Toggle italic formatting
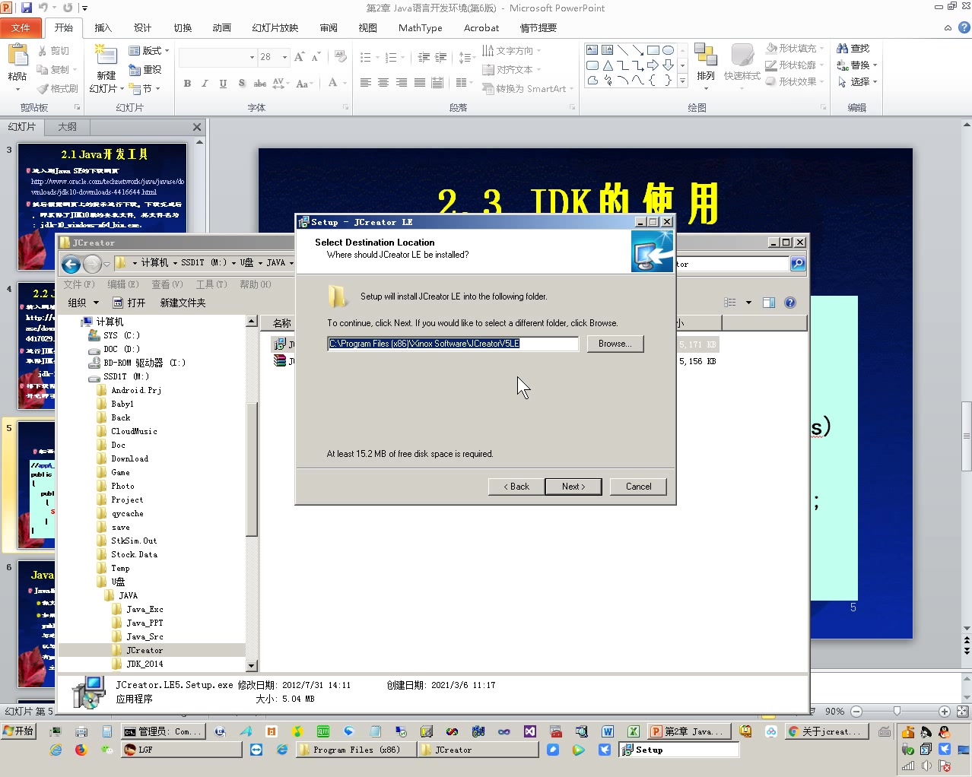This screenshot has height=777, width=972. coord(205,84)
